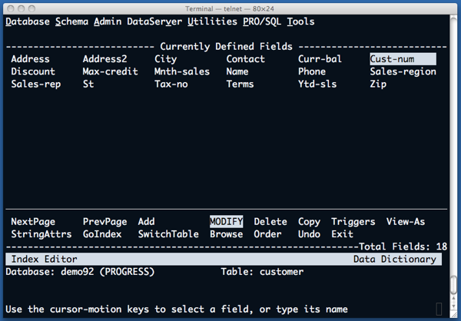Choose the SwitchTable command

(x=168, y=234)
